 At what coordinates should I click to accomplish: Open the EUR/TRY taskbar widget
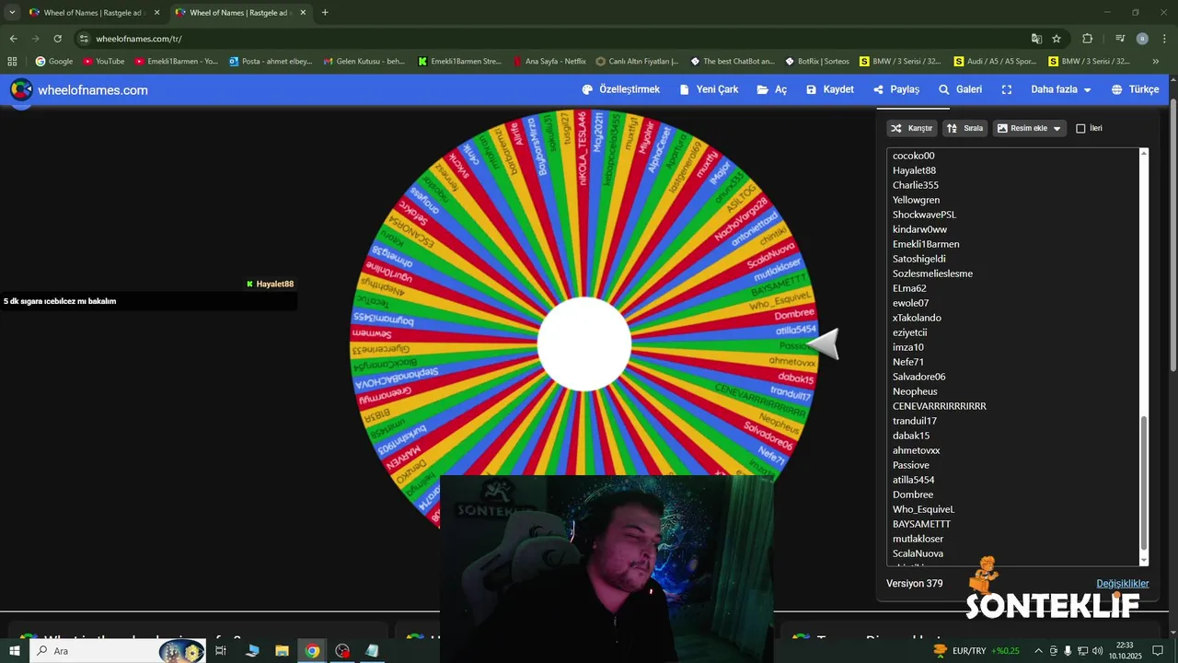pos(976,651)
